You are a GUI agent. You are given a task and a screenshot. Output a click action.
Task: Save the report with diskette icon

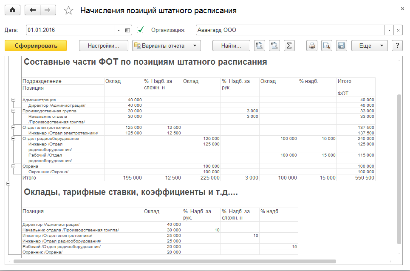coord(341,46)
